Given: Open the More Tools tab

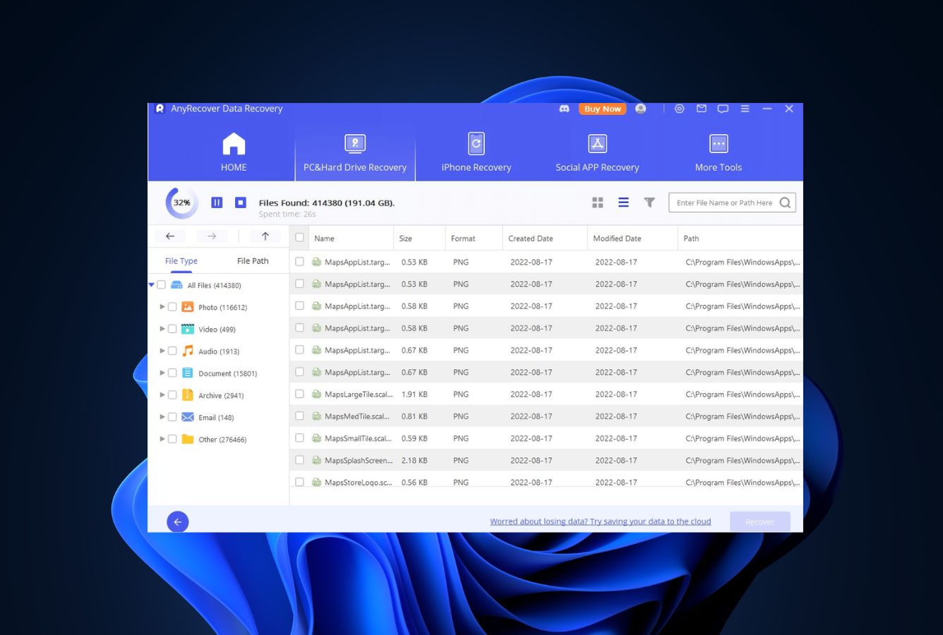Looking at the screenshot, I should 719,152.
